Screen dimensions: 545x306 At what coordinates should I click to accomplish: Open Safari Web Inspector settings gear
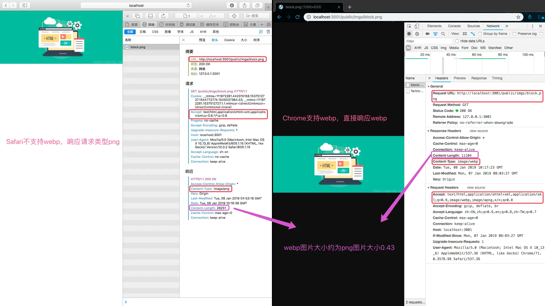coord(269,24)
